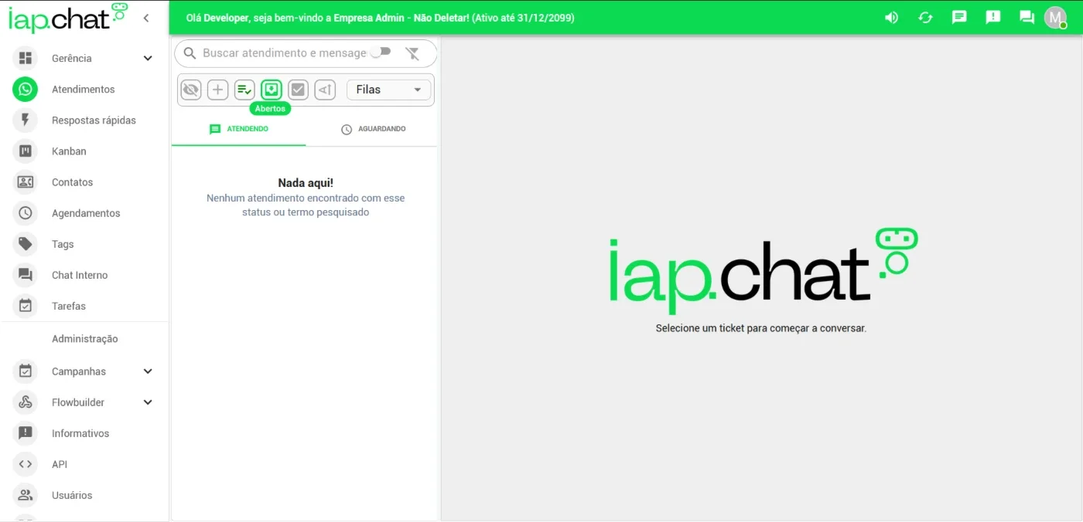Screen dimensions: 1083x522
Task: Click the iap.chat logo in sidebar
Action: (x=67, y=18)
